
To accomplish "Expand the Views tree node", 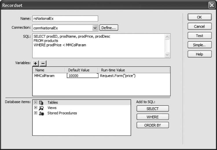I will (36, 108).
